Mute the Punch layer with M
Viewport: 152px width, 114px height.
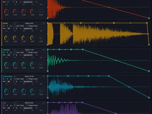point(4,26)
